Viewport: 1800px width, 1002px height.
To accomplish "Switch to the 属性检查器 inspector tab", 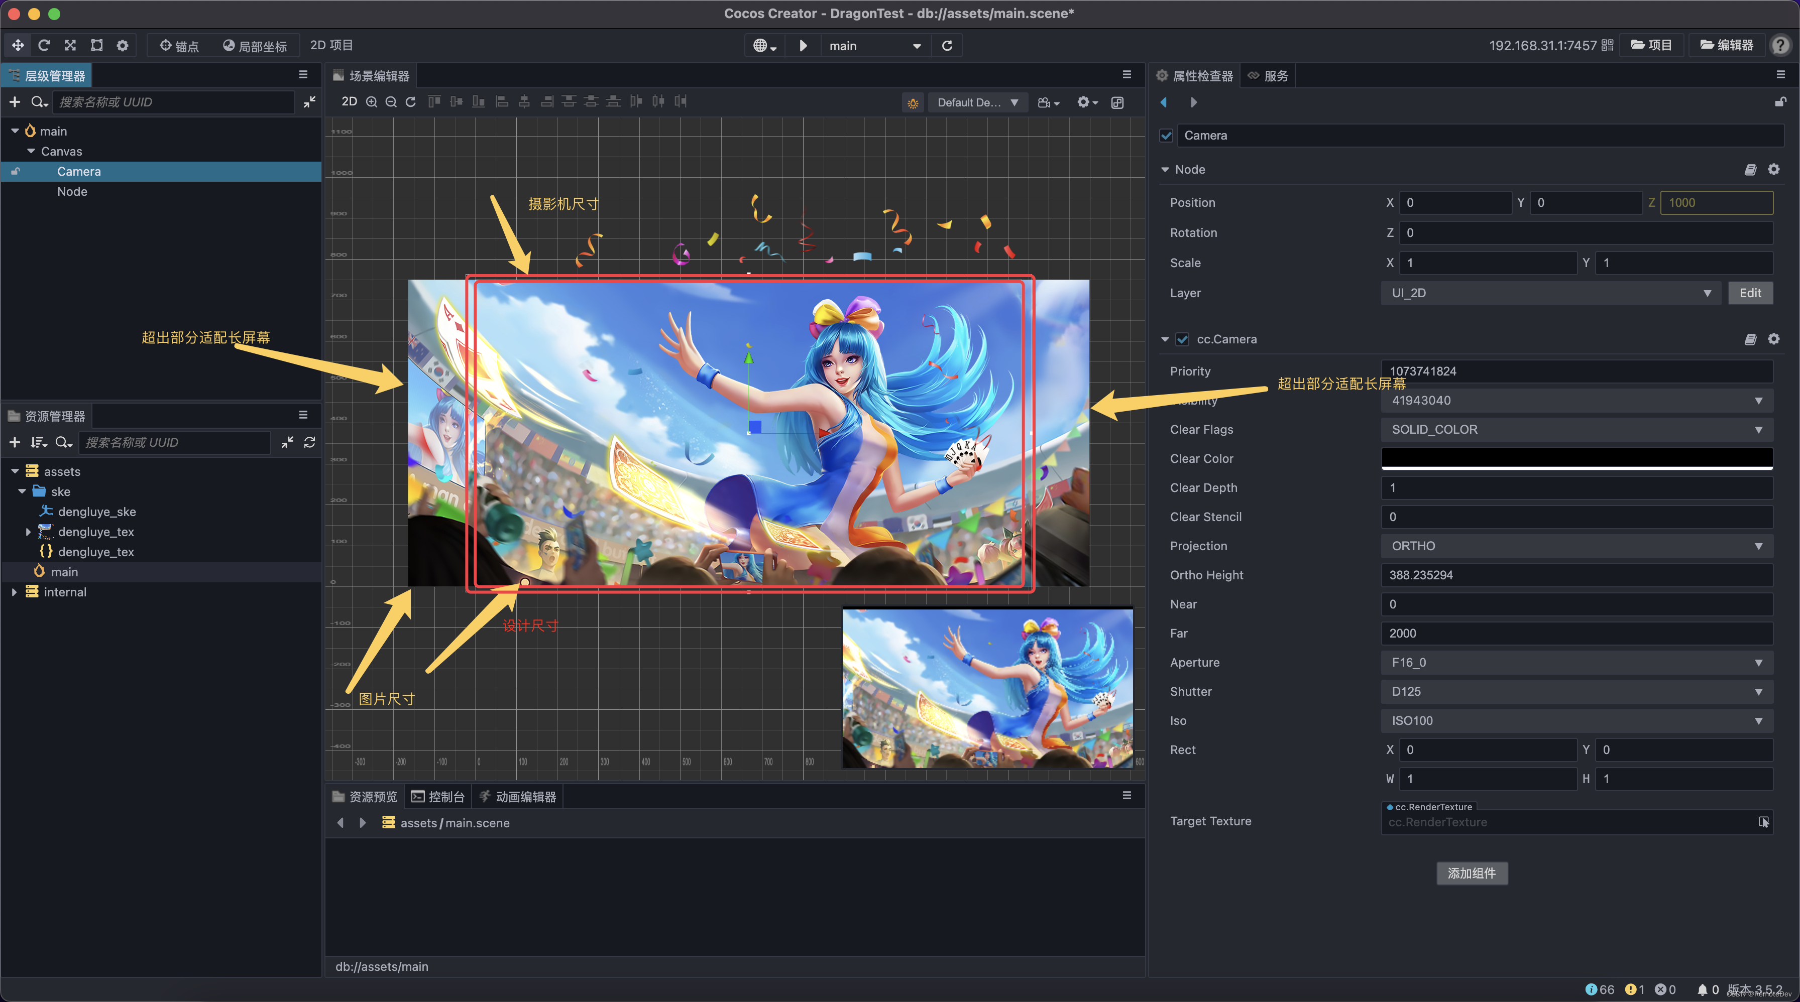I will (1195, 75).
